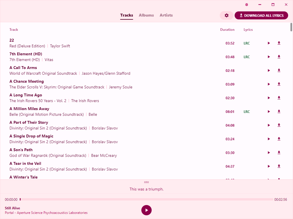The image size is (293, 219).
Task: Download lyrics for "A Chance Meeting"
Action: pos(279,84)
